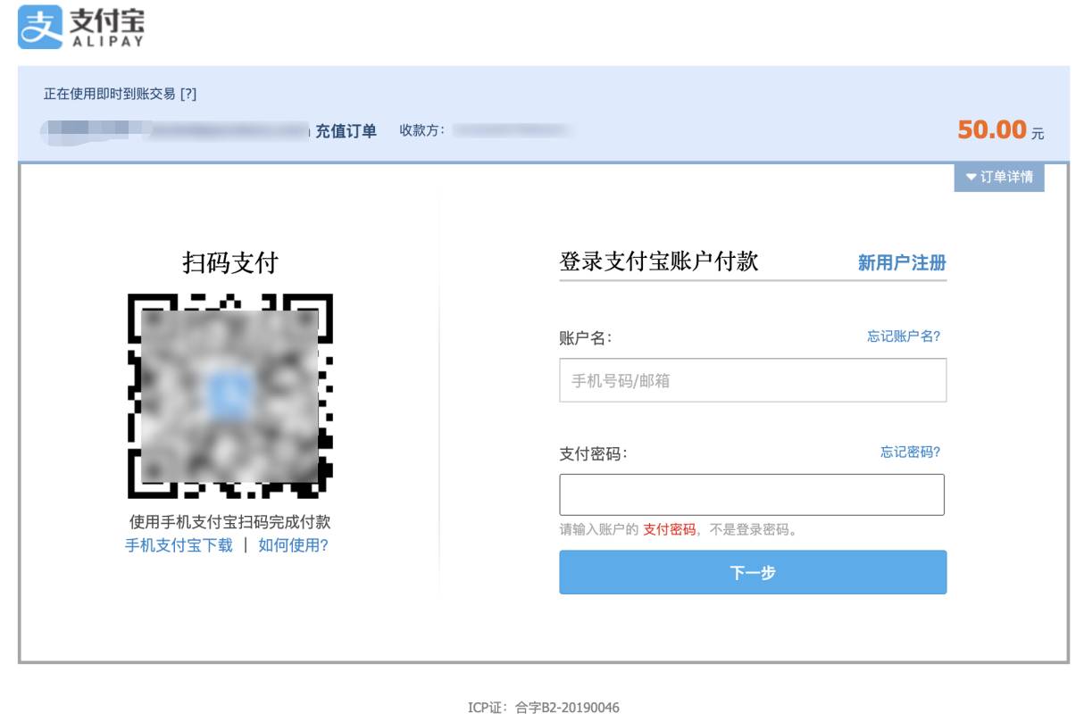Open the 如何使用? link
1084x722 pixels.
click(293, 545)
